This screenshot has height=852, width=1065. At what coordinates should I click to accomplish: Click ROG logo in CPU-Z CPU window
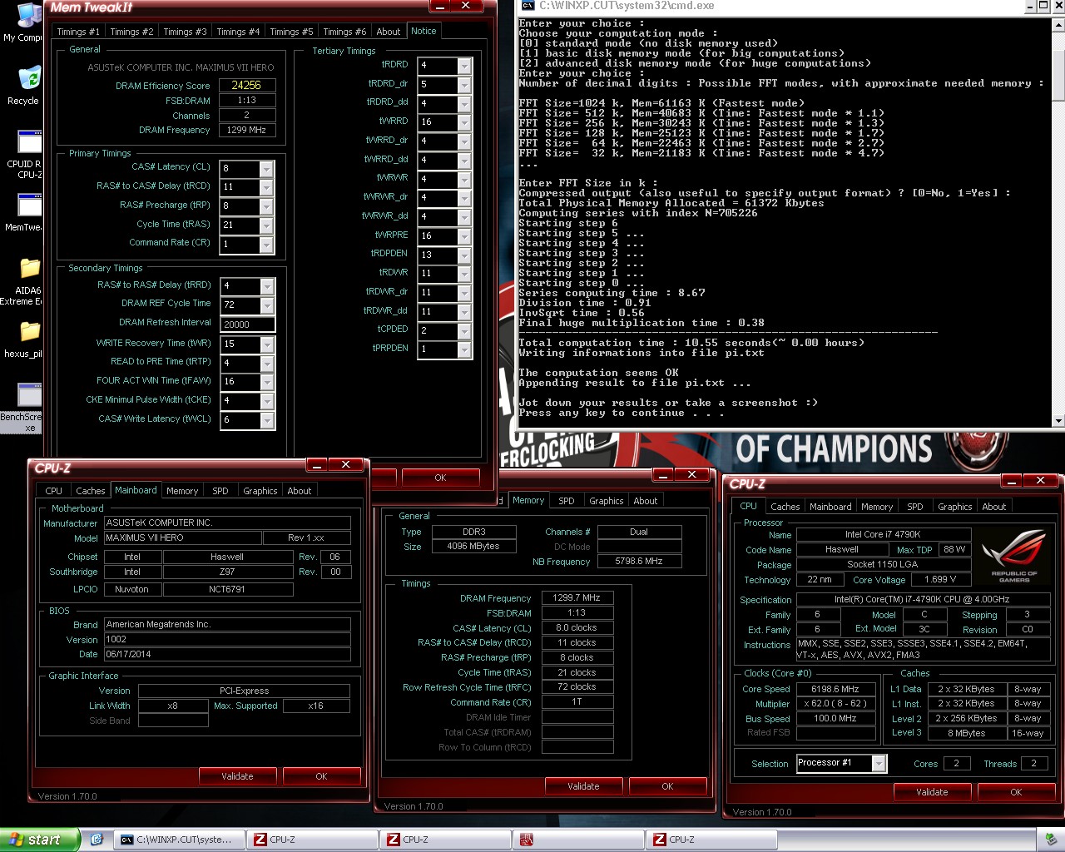[x=1013, y=555]
